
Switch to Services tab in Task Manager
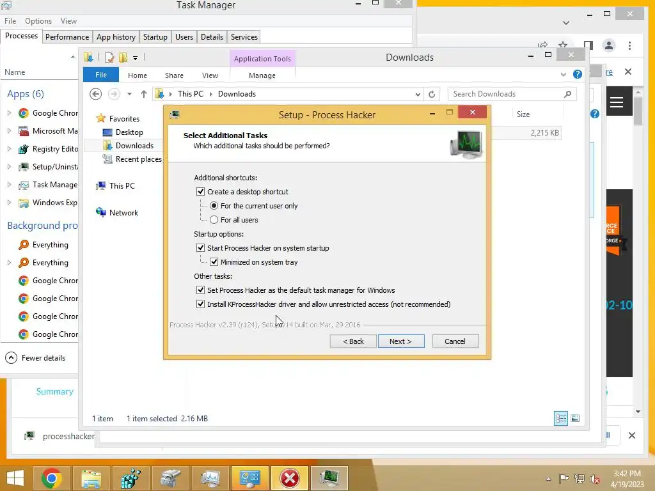click(x=244, y=36)
